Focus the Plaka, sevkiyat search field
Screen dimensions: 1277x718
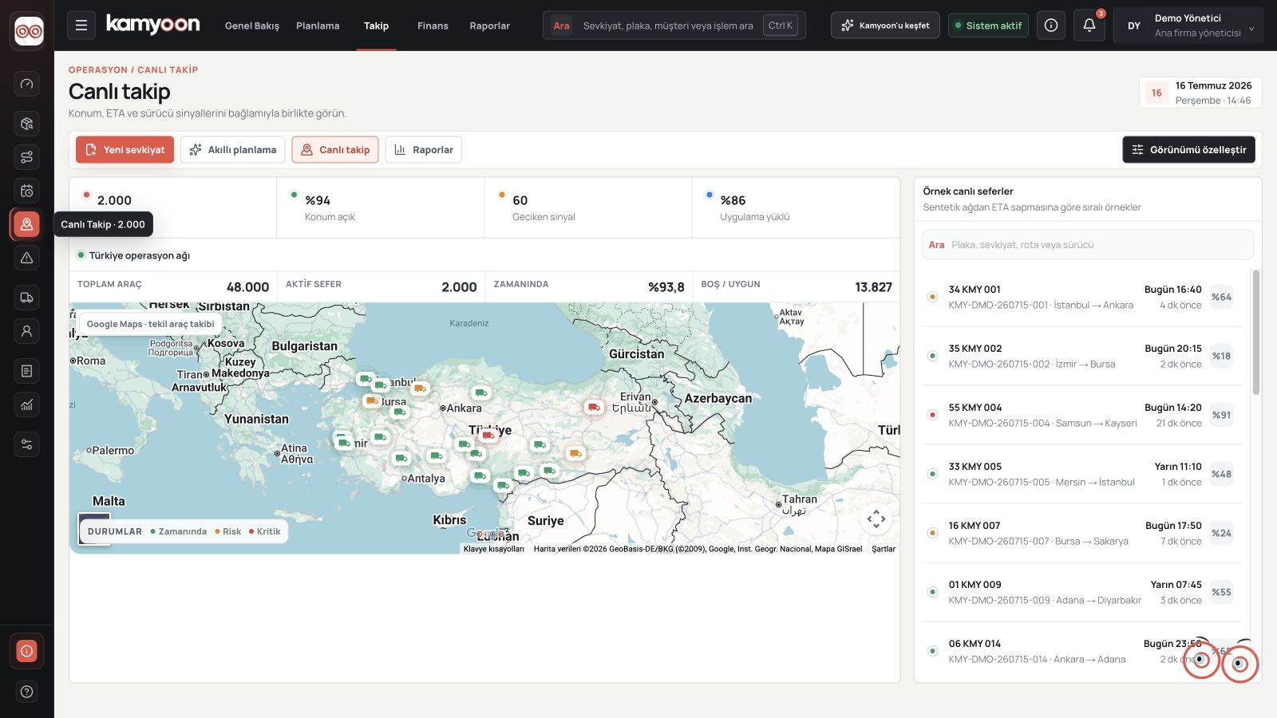pos(1088,245)
